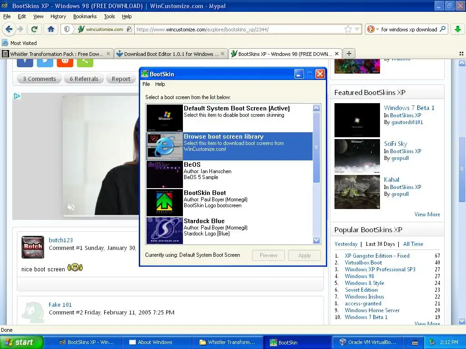466x349 pixels.
Task: Click the BootSkin list scroll down arrow
Action: coord(316,240)
